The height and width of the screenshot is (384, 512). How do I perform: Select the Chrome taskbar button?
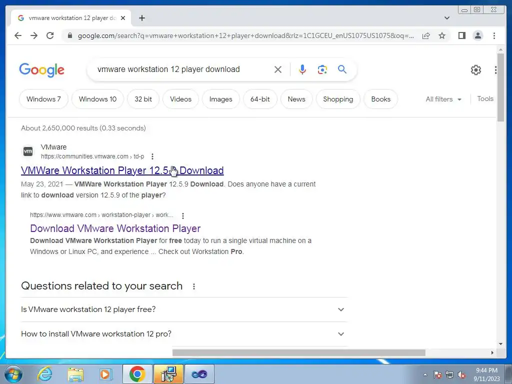137,374
